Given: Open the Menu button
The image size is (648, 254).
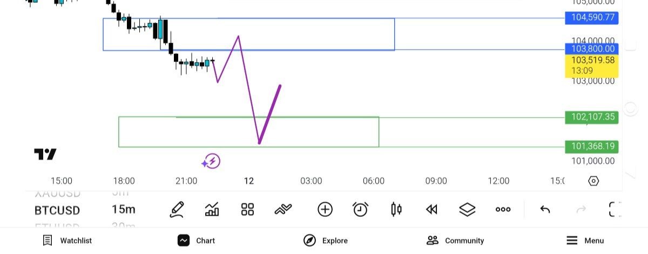Looking at the screenshot, I should click(x=585, y=241).
